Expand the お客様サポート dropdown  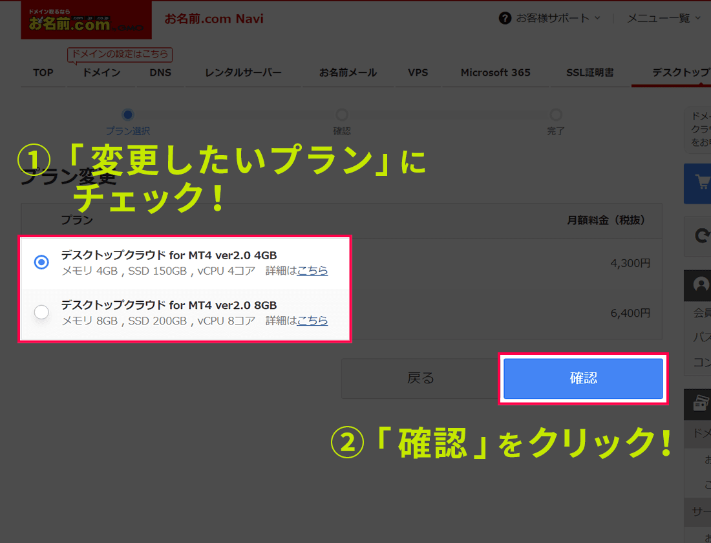(x=558, y=18)
